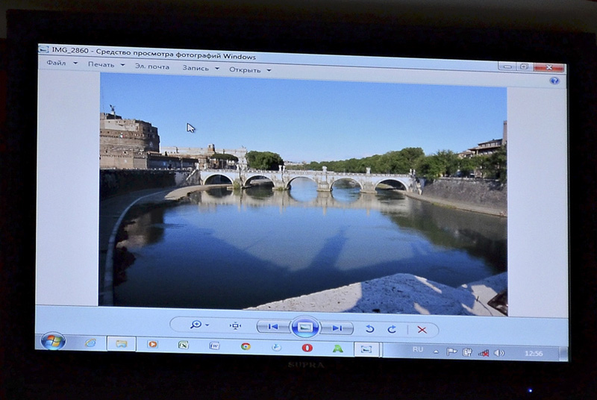Click the volume speaker tray icon

click(x=498, y=352)
